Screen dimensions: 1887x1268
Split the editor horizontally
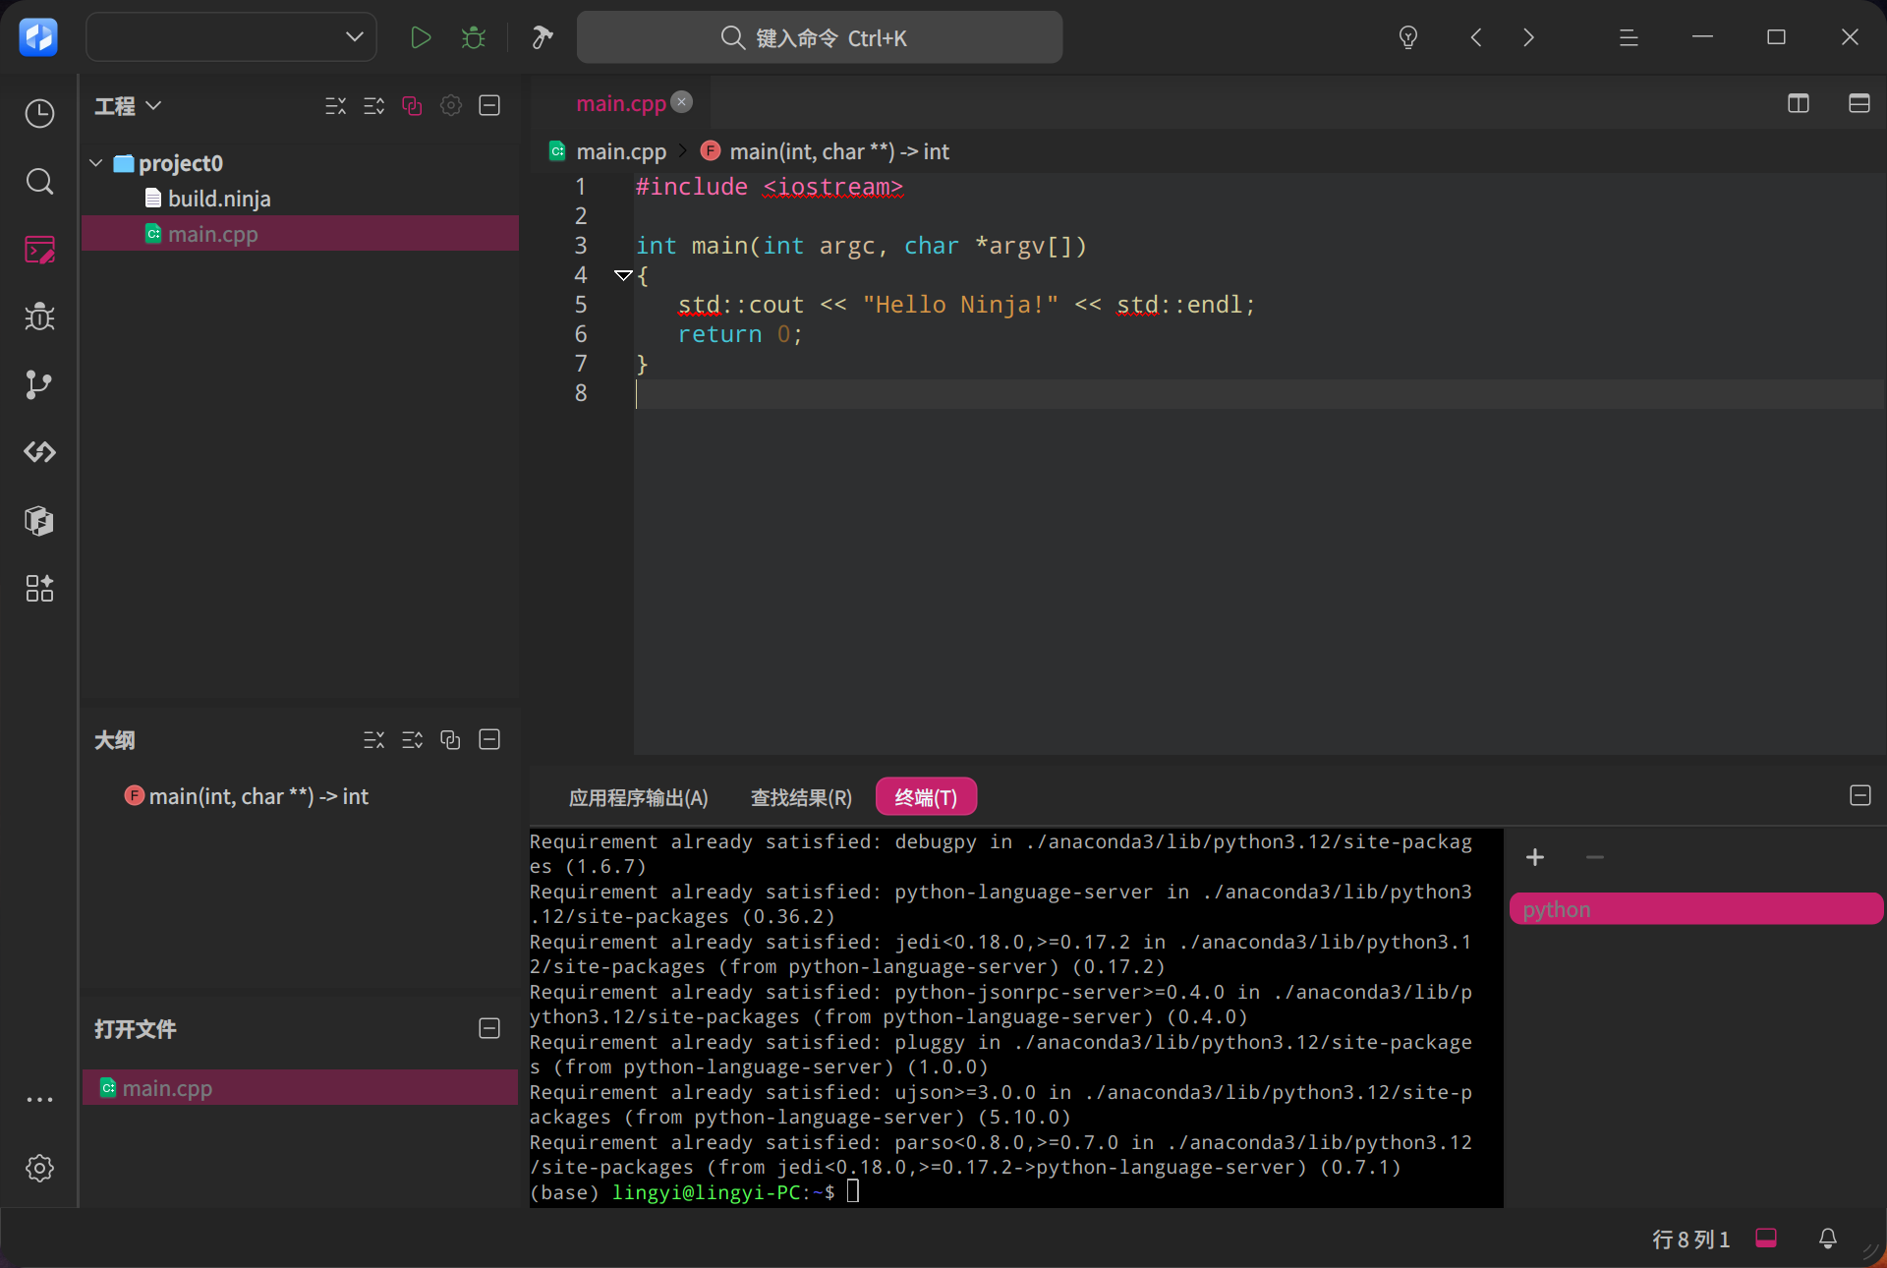1859,103
